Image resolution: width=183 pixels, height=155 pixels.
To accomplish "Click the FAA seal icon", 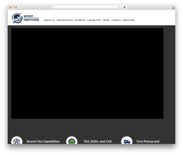I will pyautogui.click(x=72, y=140).
